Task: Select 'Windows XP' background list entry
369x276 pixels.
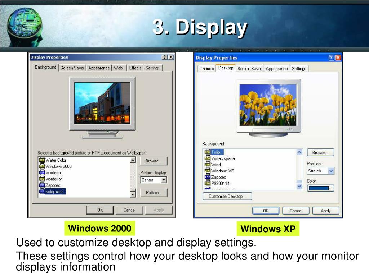Action: [x=223, y=171]
